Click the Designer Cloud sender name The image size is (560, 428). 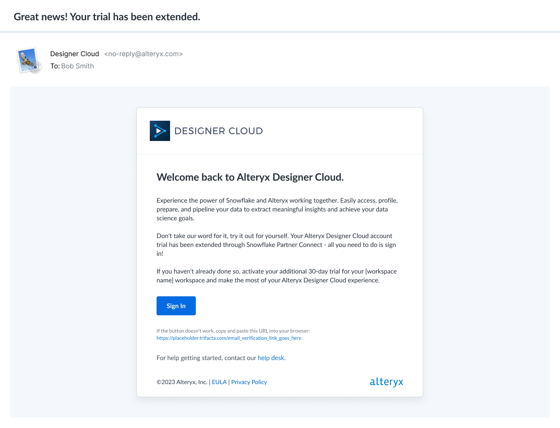(75, 54)
